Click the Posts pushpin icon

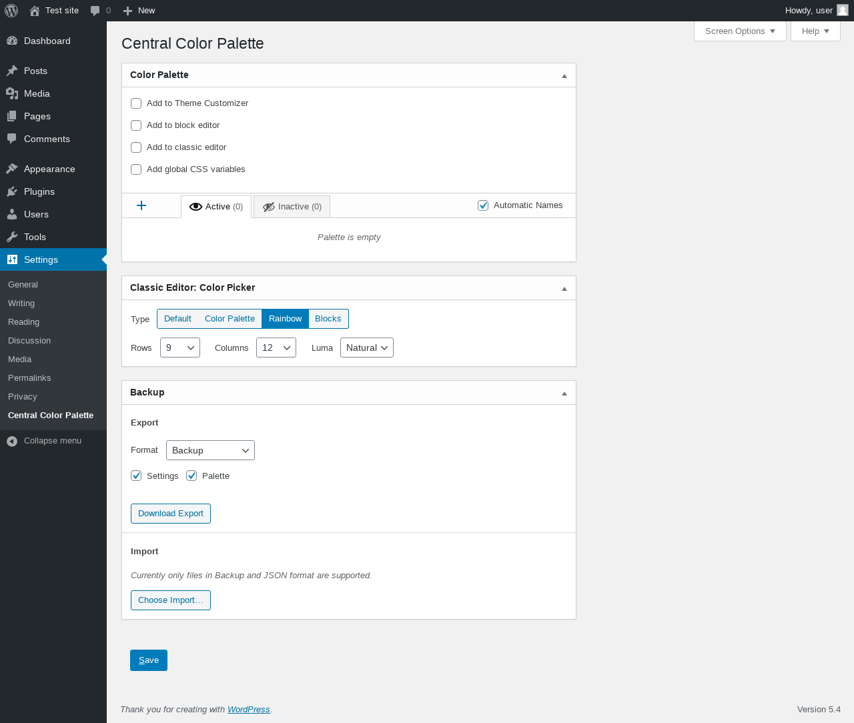(x=12, y=71)
